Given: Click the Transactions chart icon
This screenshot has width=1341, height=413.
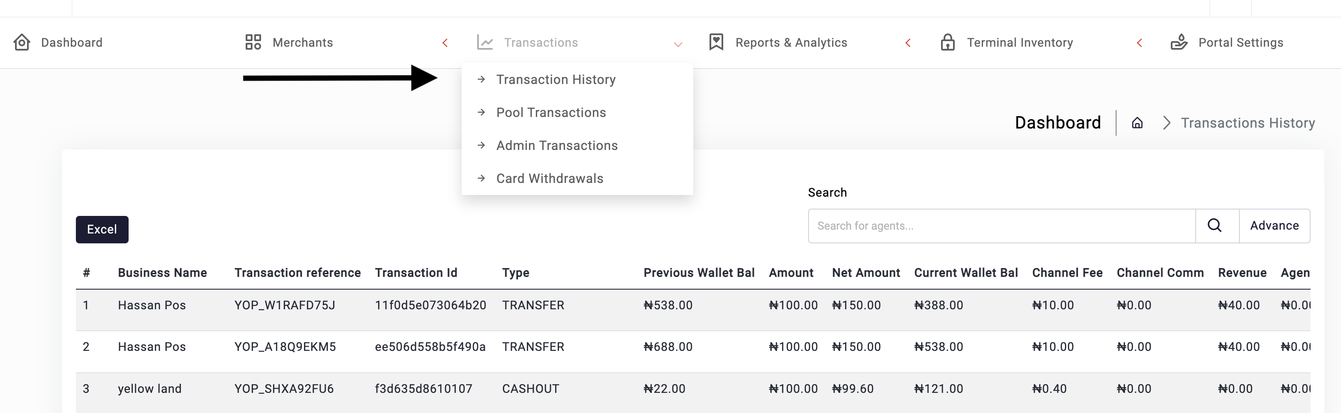Looking at the screenshot, I should 484,42.
